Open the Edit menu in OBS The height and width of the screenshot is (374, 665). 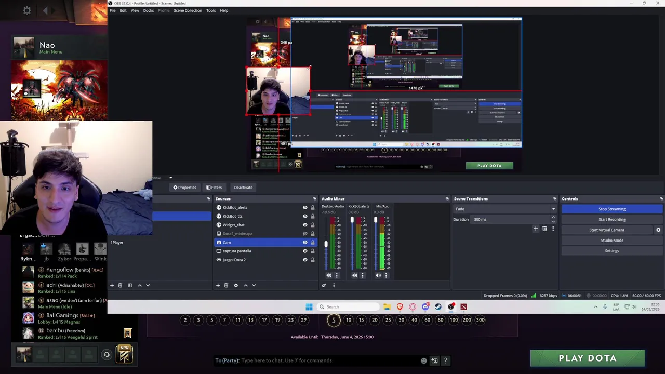(123, 10)
